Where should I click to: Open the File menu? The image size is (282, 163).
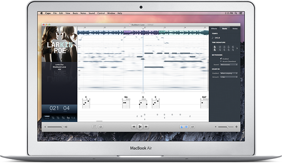[55, 13]
